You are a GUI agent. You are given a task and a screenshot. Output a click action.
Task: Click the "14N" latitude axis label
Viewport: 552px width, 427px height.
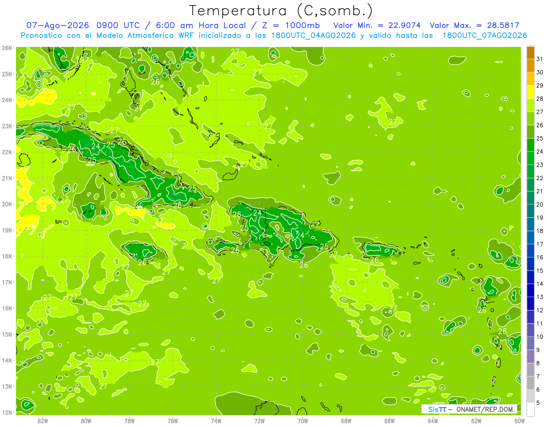tap(7, 360)
